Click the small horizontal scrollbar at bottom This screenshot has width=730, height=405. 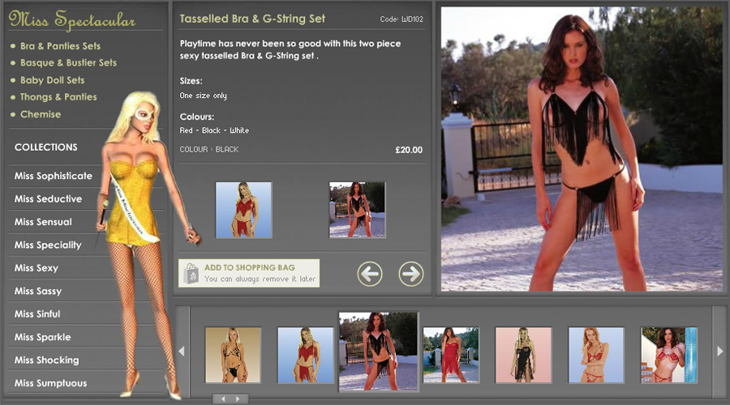pos(230,399)
